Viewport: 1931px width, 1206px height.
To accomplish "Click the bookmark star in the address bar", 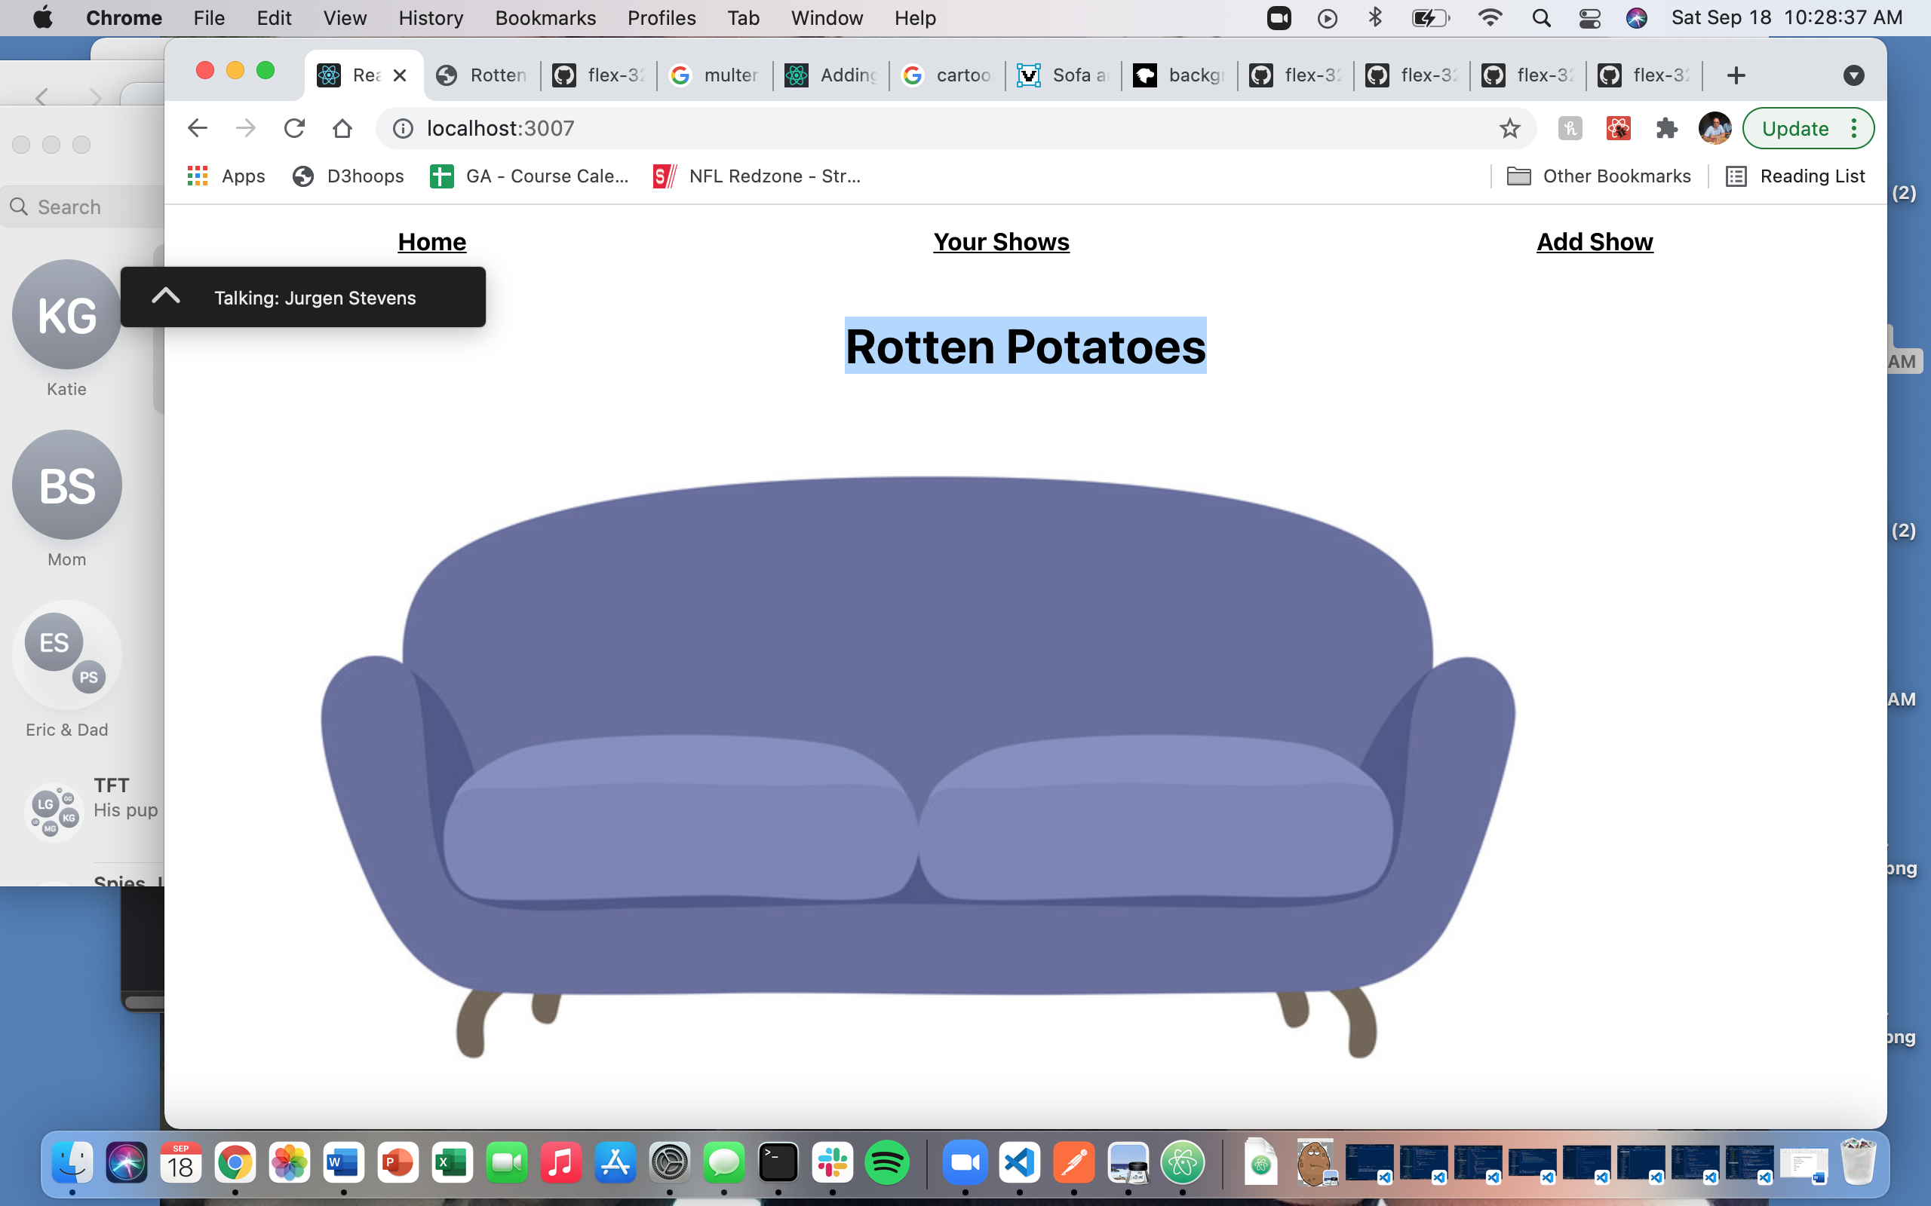I will tap(1508, 127).
